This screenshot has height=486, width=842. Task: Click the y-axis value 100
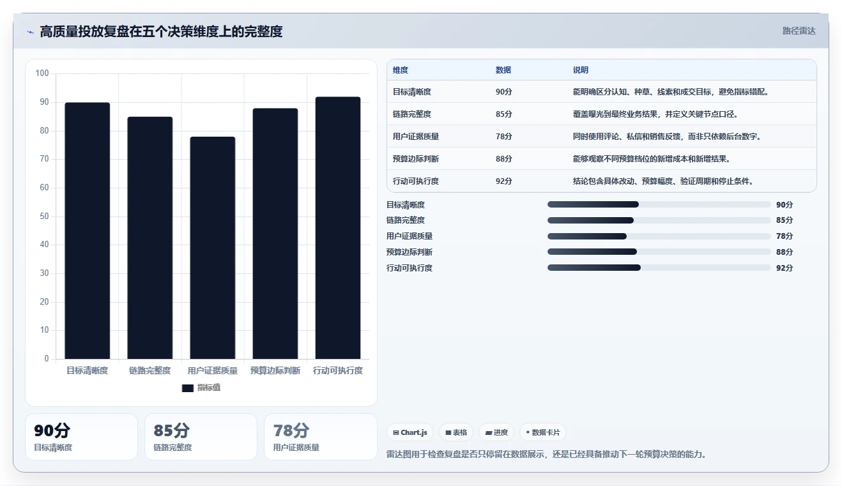click(42, 73)
